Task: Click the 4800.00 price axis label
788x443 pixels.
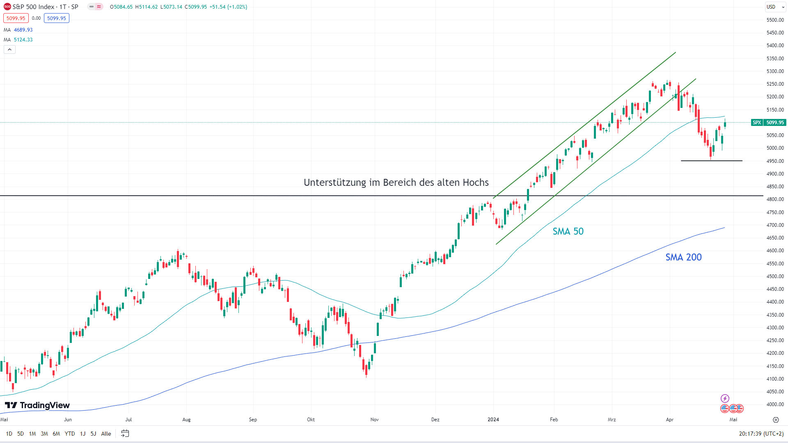Action: pyautogui.click(x=775, y=199)
